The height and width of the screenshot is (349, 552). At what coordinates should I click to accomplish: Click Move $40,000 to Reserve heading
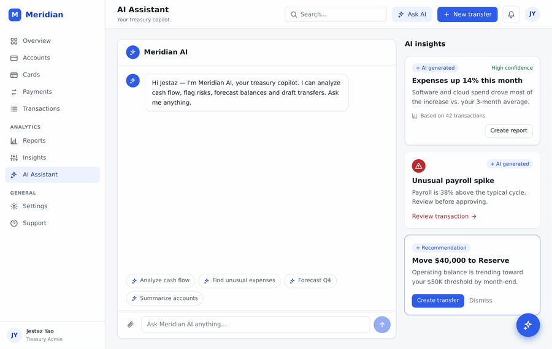tap(461, 260)
